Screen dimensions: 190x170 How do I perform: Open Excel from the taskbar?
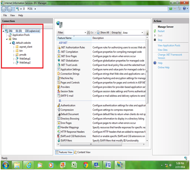pos(74,165)
